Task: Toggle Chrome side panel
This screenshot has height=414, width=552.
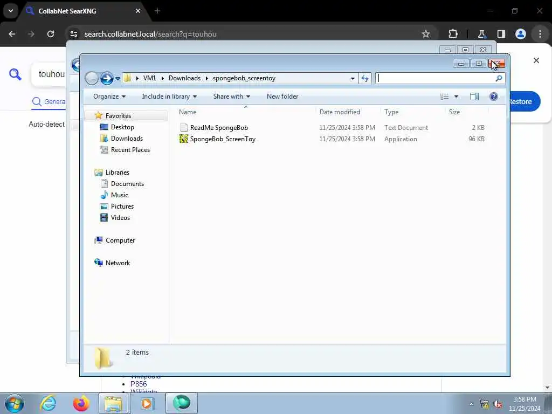Action: 501,34
